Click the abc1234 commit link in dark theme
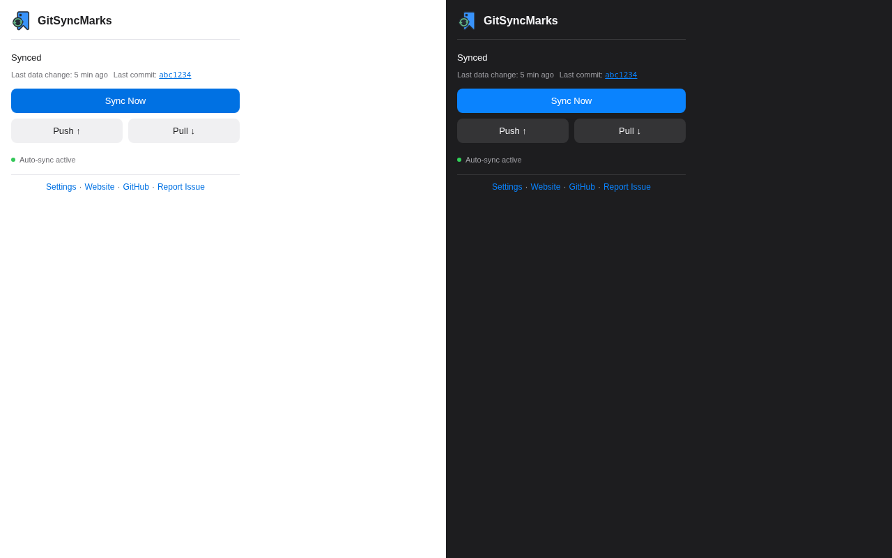892x558 pixels. pyautogui.click(x=621, y=74)
